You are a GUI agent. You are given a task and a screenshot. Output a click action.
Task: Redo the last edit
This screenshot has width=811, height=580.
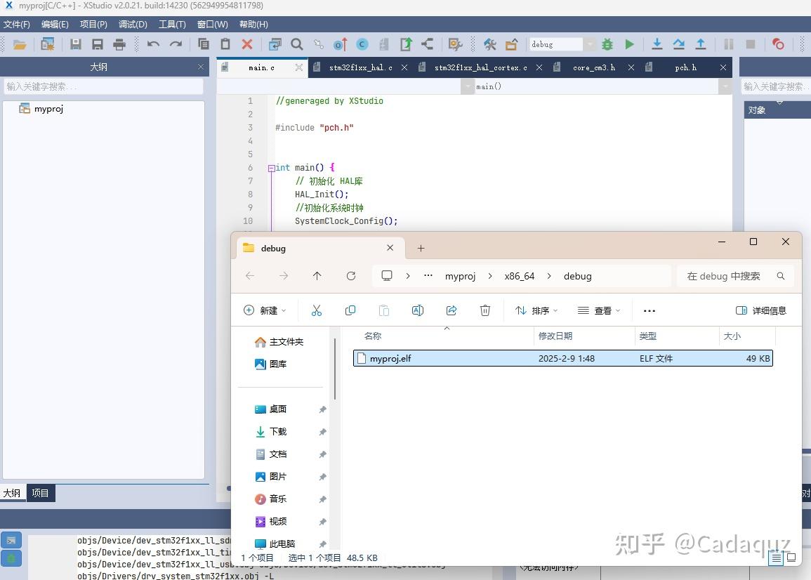[176, 44]
